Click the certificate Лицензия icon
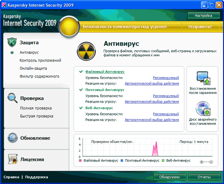 13,159
